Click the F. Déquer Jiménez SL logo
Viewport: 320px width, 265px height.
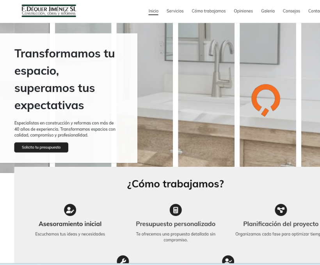[49, 11]
